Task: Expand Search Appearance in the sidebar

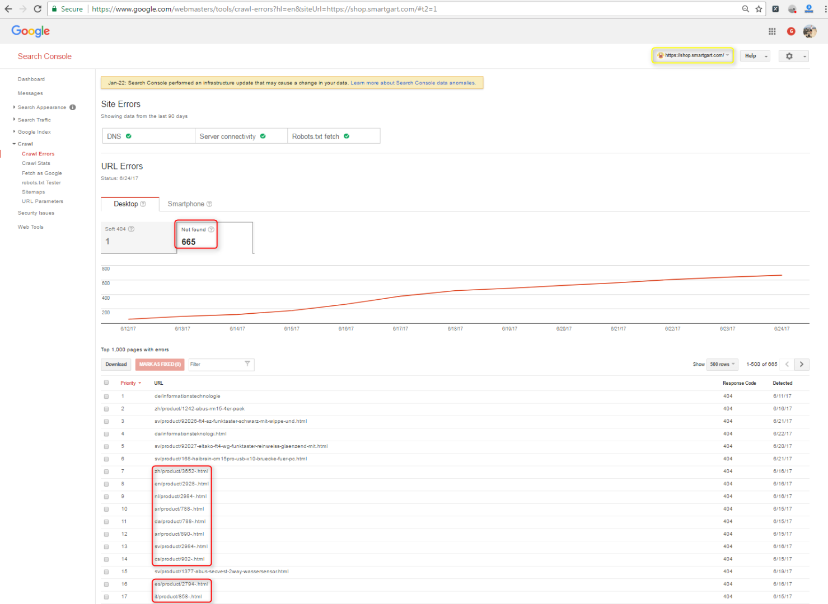Action: (41, 107)
